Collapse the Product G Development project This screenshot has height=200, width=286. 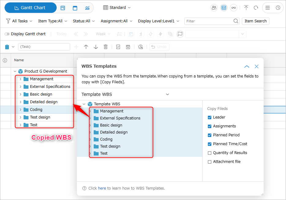pyautogui.click(x=15, y=71)
